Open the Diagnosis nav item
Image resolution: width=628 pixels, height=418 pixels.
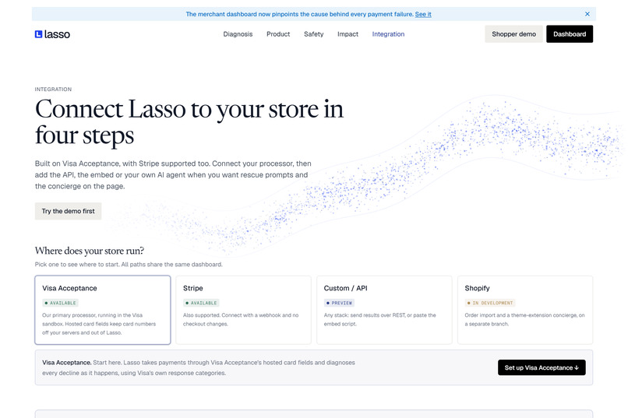[238, 34]
